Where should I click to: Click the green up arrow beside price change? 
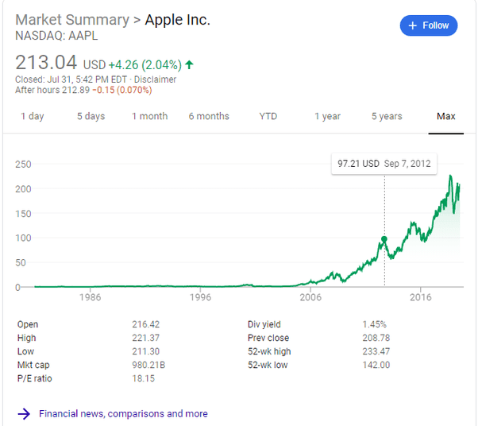189,64
